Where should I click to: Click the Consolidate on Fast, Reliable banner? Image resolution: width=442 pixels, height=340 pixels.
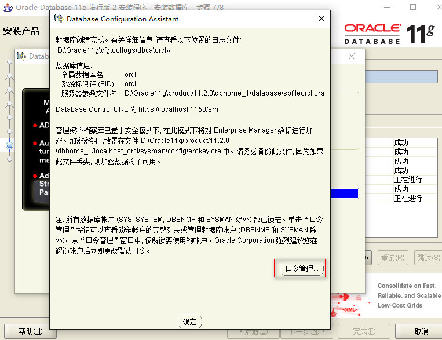(x=408, y=295)
